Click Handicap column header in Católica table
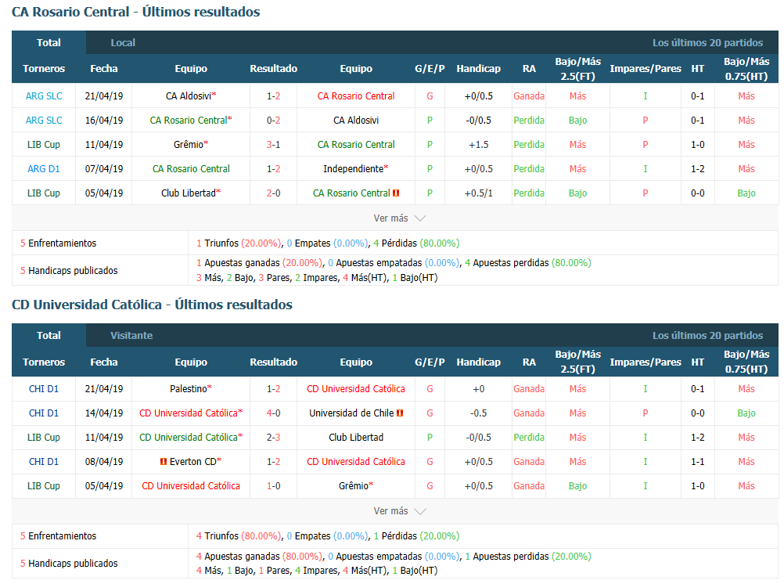784x584 pixels. tap(479, 362)
